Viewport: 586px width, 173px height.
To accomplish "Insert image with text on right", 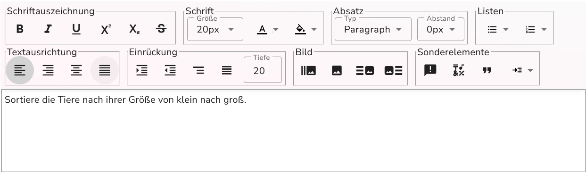I will 393,70.
